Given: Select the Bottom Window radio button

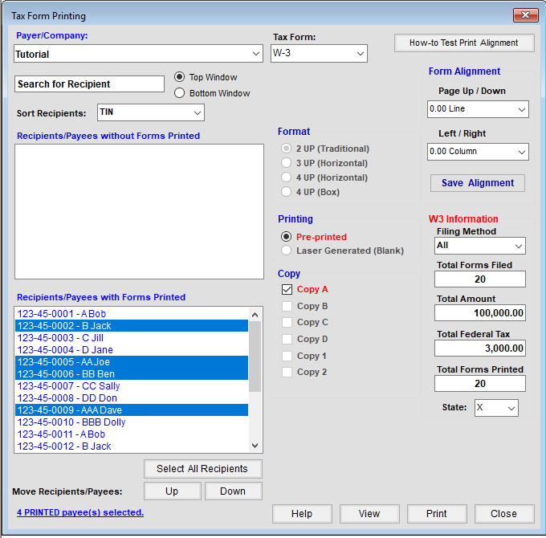Looking at the screenshot, I should pyautogui.click(x=179, y=93).
